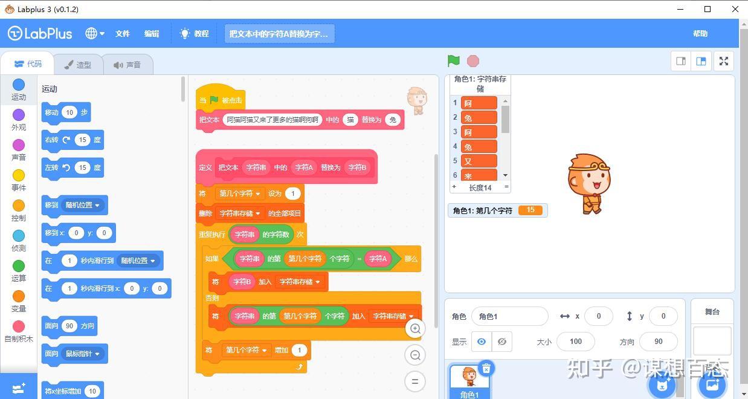Hide the sprite using the crossed-eye toggle
Image resolution: width=748 pixels, height=399 pixels.
pos(501,342)
